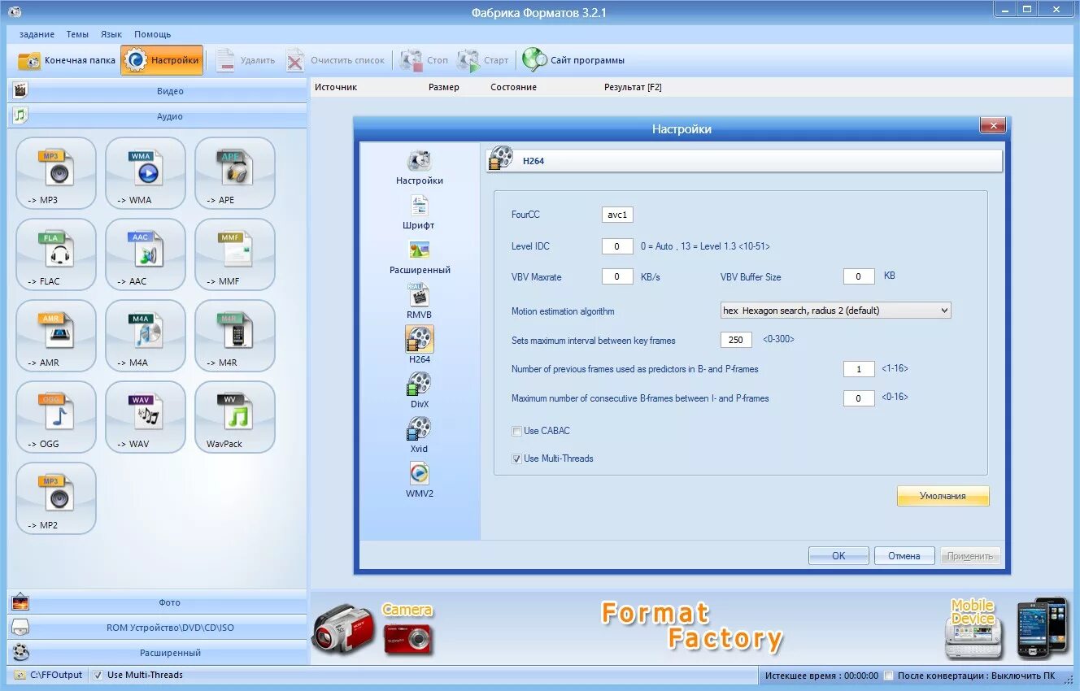Select the MP3 audio conversion icon
The height and width of the screenshot is (691, 1080).
point(56,172)
